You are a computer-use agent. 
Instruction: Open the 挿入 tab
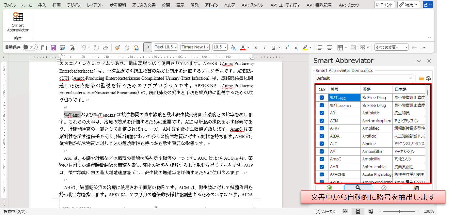[x=42, y=5]
